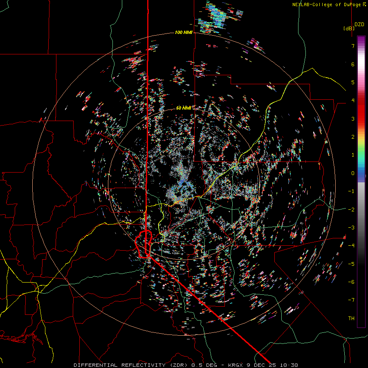The image size is (368, 368).
Task: Click the "TH" label below the scale
Action: coord(351,319)
